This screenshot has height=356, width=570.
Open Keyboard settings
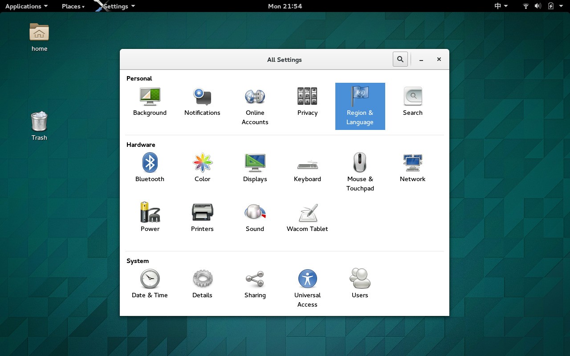[x=307, y=168]
